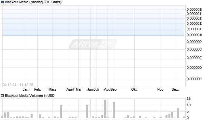The width and height of the screenshot is (202, 121).
Task: Click the grey volume legend square
Action: pyautogui.click(x=2, y=96)
